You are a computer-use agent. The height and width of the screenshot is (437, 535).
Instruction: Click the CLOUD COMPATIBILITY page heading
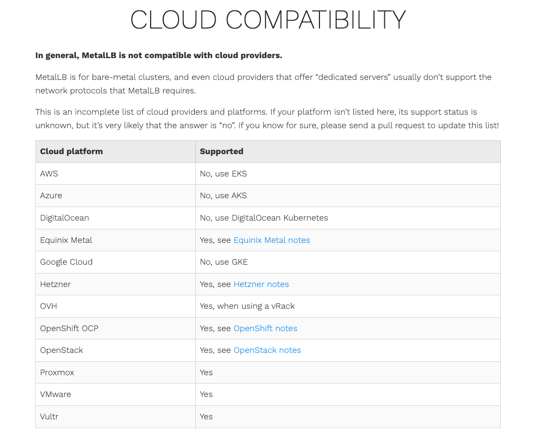coord(268,19)
